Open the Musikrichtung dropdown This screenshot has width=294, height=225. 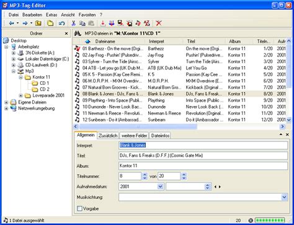(x=284, y=197)
